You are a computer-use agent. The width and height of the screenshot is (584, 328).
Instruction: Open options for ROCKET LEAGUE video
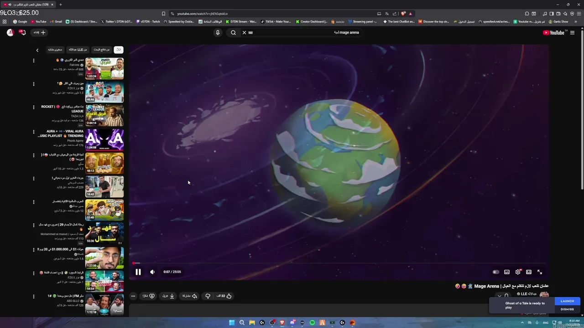pyautogui.click(x=33, y=108)
